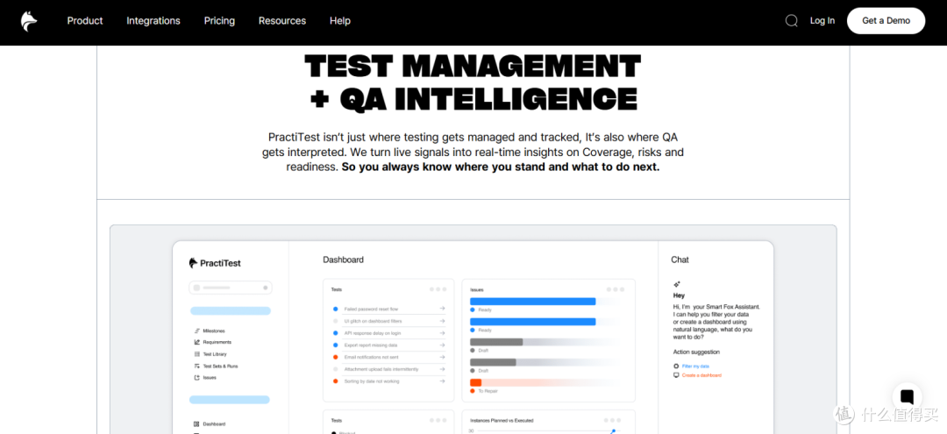The image size is (947, 434).
Task: Click the Action suggestion text
Action: coord(696,352)
